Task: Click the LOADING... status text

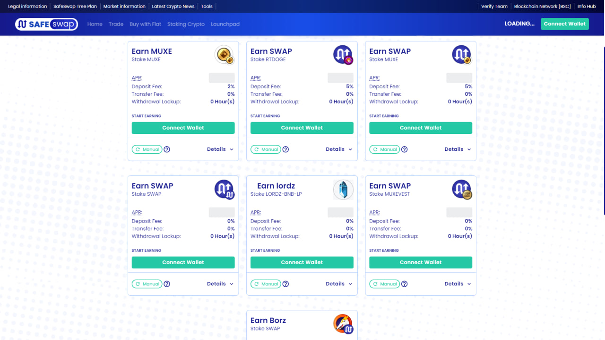Action: pos(519,24)
